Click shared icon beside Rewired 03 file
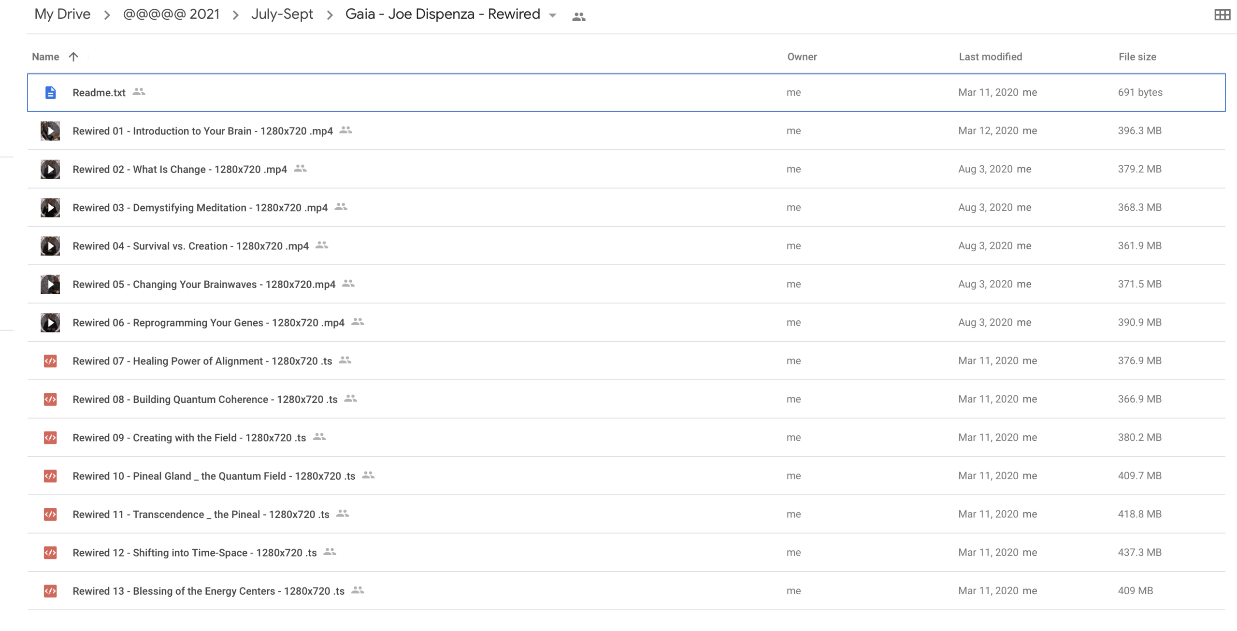 [341, 207]
